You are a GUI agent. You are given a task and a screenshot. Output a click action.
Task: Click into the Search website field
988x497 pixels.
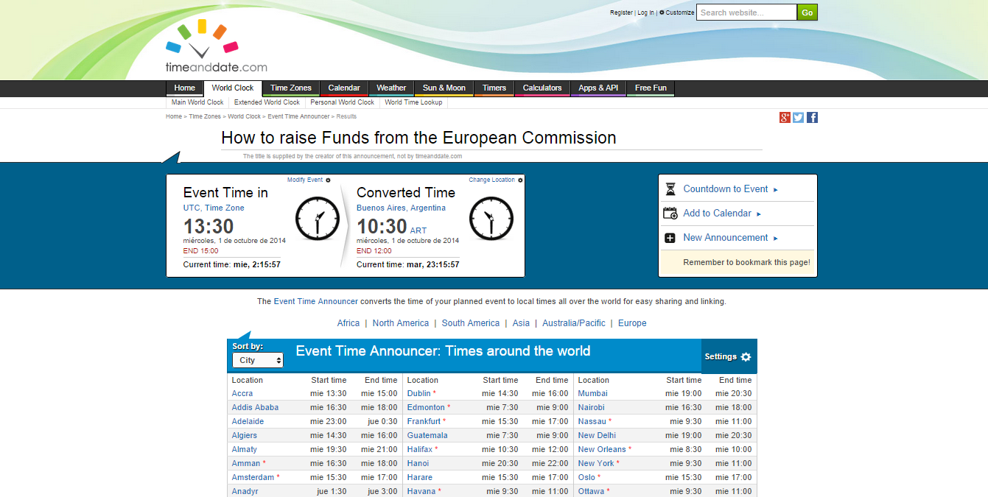[746, 13]
